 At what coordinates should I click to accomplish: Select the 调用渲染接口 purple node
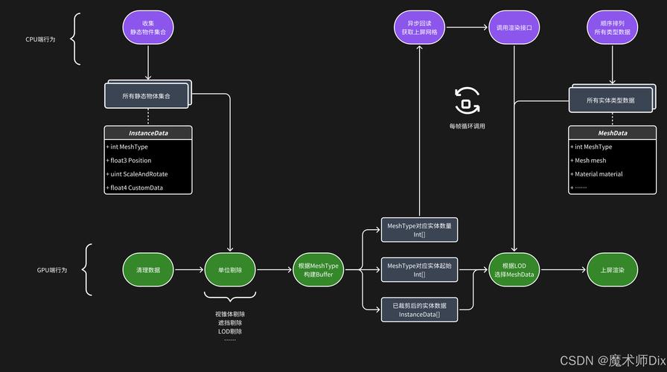[x=513, y=28]
